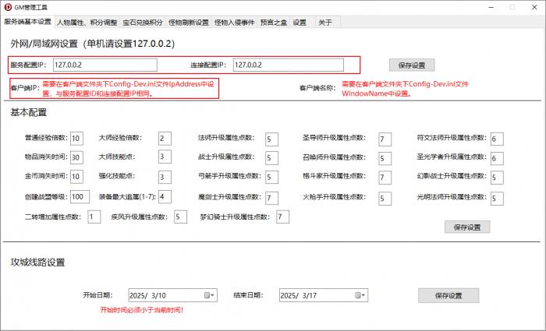Open the 宝石兑换积分 tab
The height and width of the screenshot is (331, 546).
point(143,23)
